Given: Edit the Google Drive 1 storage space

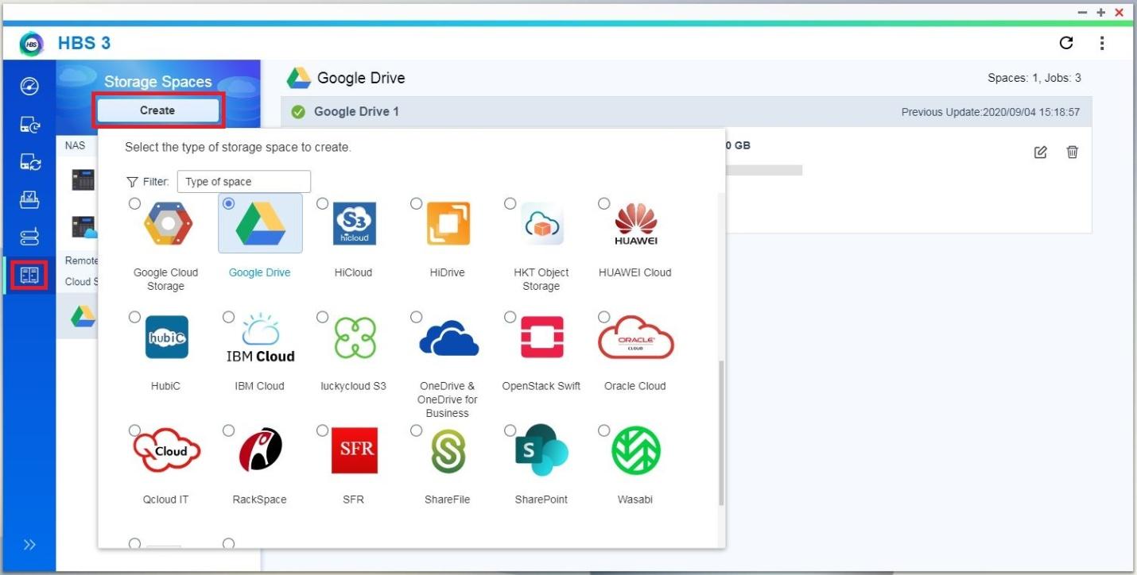Looking at the screenshot, I should [x=1040, y=152].
